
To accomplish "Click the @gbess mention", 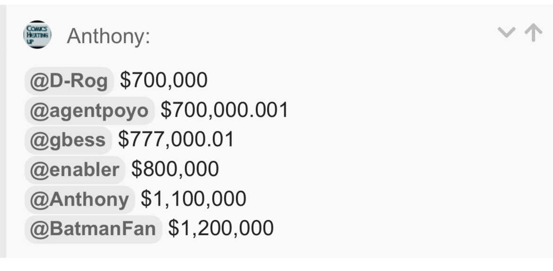I will tap(68, 140).
